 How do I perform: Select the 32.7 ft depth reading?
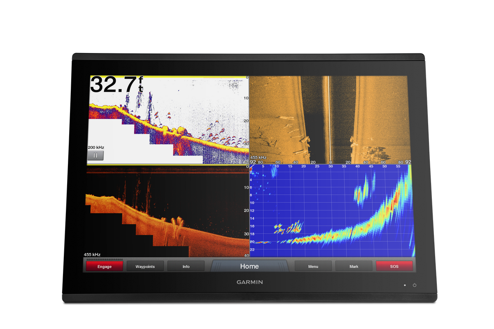117,85
